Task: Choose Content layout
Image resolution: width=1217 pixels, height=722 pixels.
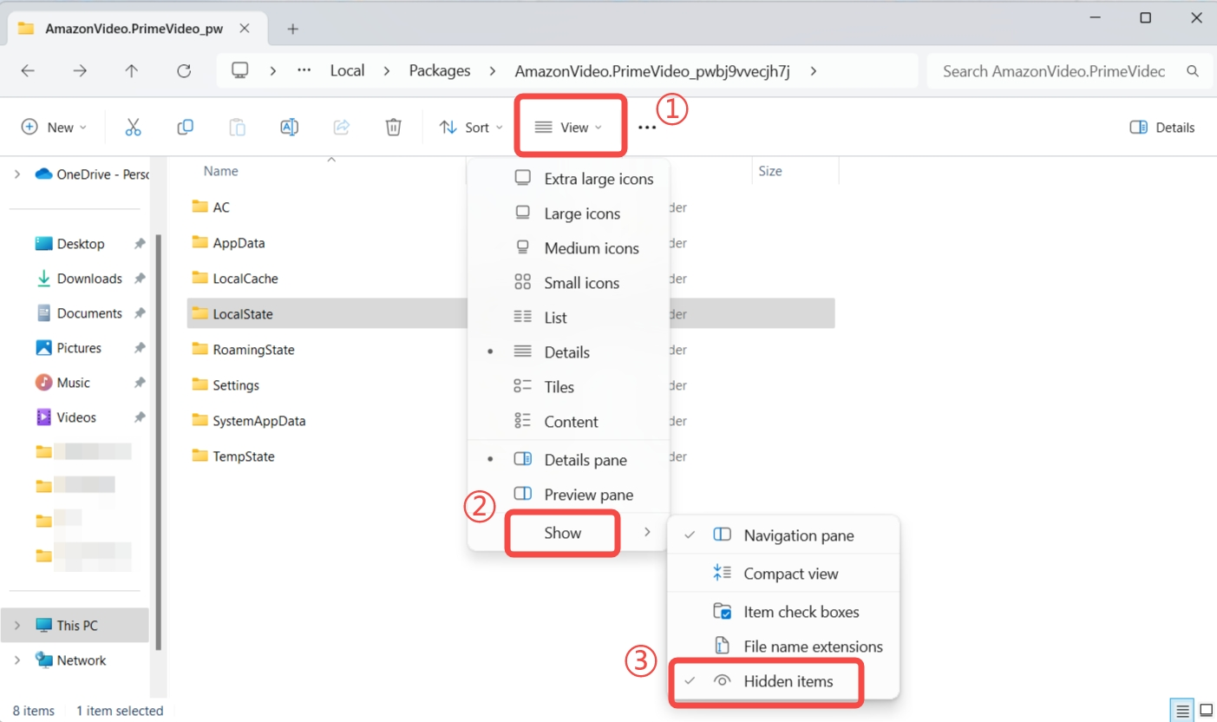Action: tap(568, 422)
